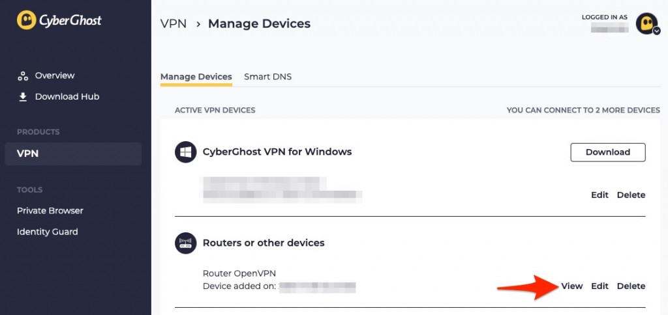The image size is (668, 315).
Task: Click the Download Hub arrow icon
Action: click(23, 97)
